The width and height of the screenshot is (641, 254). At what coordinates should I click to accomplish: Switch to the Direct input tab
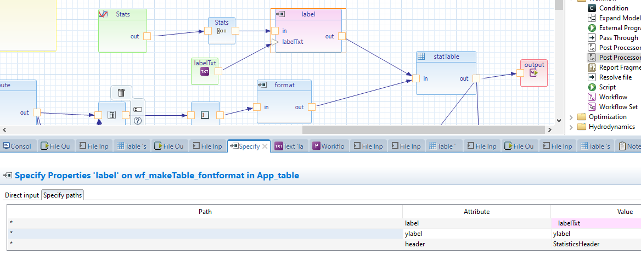(22, 195)
